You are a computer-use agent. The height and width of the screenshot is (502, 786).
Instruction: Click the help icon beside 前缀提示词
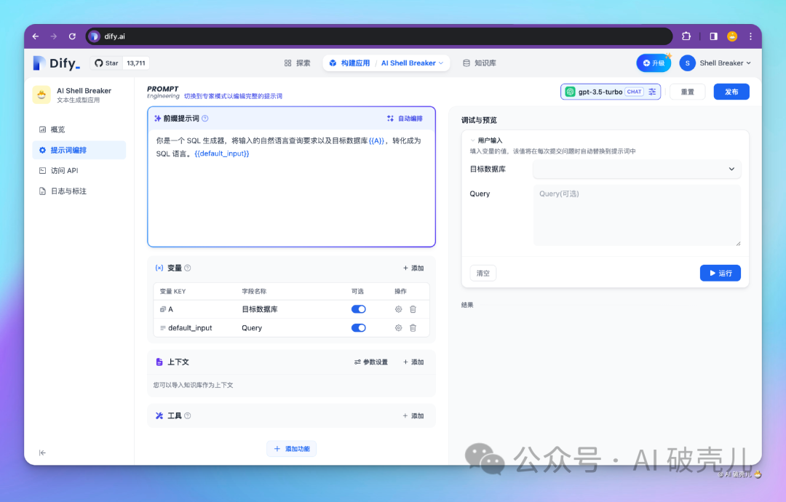[x=205, y=119]
